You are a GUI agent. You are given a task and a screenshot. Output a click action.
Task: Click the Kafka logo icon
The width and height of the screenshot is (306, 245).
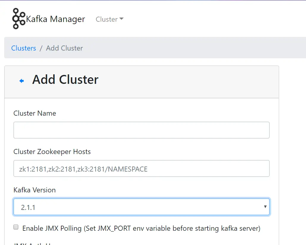[18, 19]
